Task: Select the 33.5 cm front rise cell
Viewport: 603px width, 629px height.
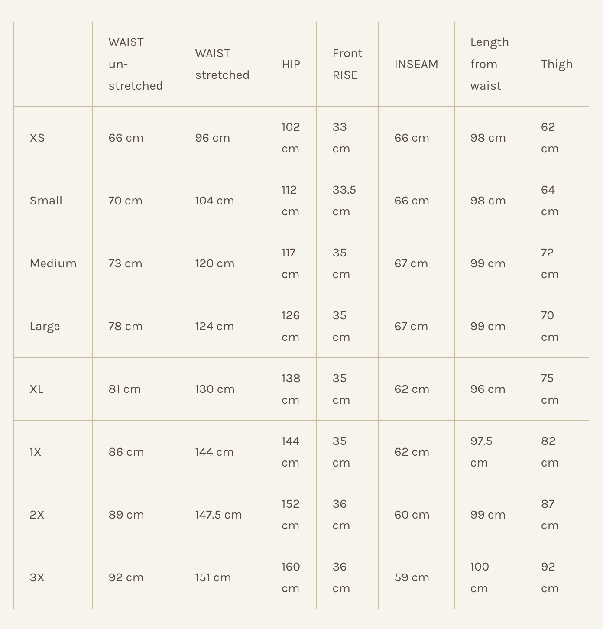Action: pos(344,201)
